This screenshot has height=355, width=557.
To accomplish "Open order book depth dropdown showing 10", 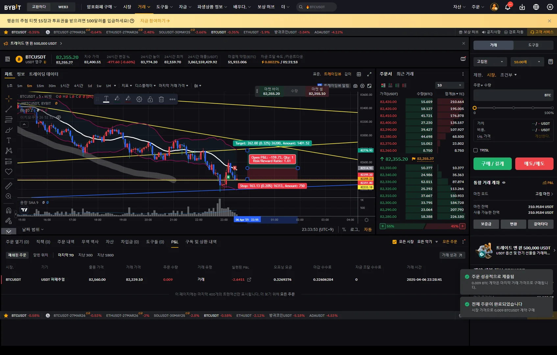I will click(x=449, y=85).
